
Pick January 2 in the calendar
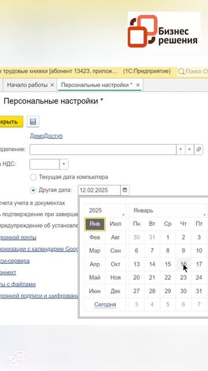(184, 237)
